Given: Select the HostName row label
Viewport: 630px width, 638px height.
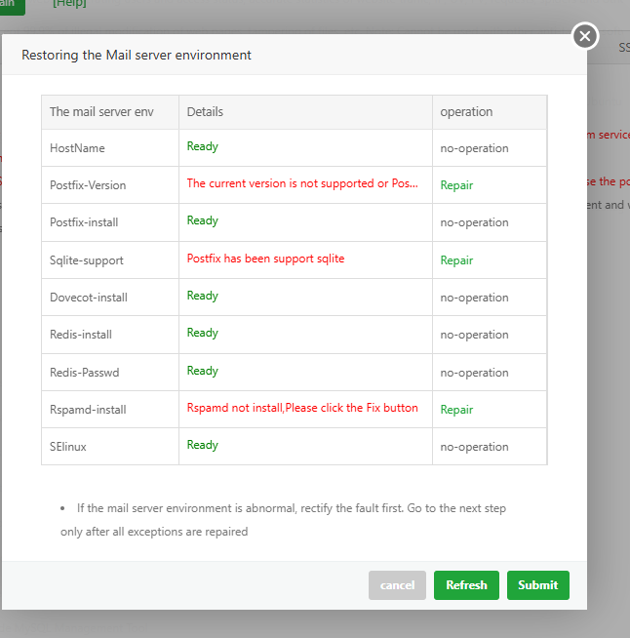Looking at the screenshot, I should click(x=77, y=148).
